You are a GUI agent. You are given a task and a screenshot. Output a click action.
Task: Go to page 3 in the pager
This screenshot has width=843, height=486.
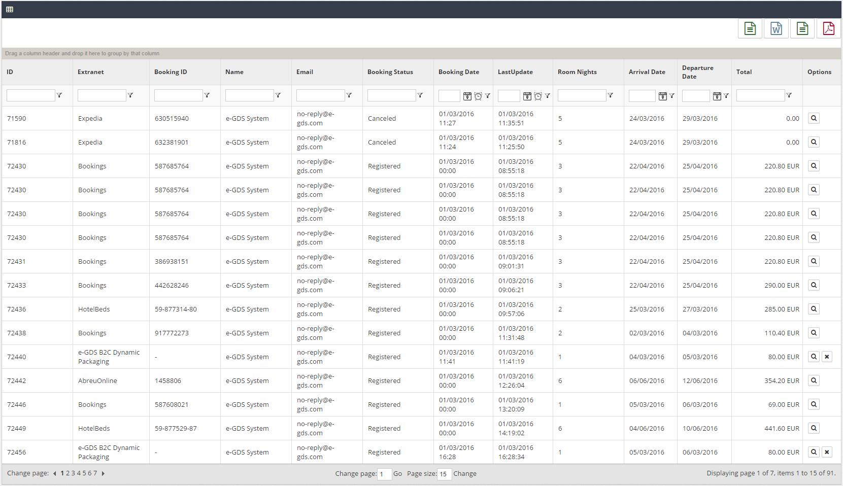point(73,473)
